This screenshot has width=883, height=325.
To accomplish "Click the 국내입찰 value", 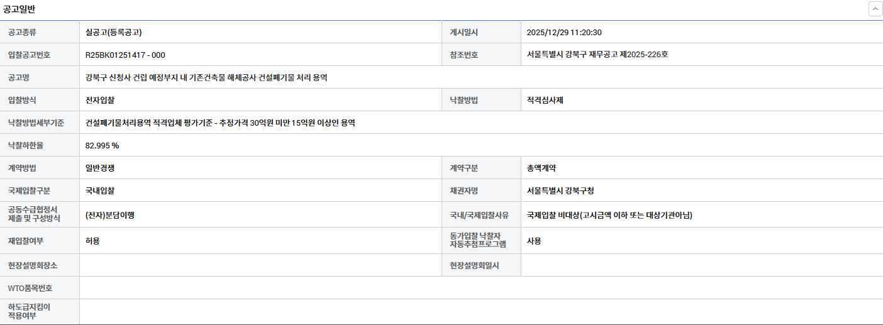I will click(100, 190).
